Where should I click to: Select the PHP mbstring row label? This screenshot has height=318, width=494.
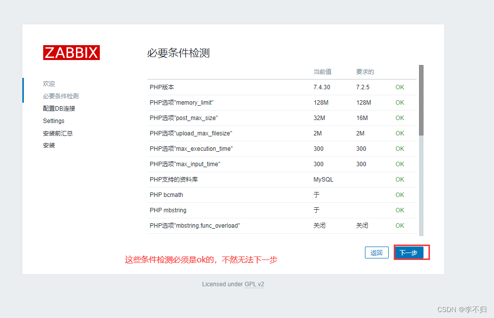pos(168,210)
